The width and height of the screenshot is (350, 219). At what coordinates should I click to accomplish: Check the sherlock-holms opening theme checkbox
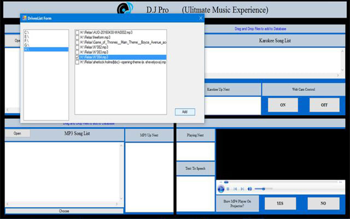(x=77, y=62)
